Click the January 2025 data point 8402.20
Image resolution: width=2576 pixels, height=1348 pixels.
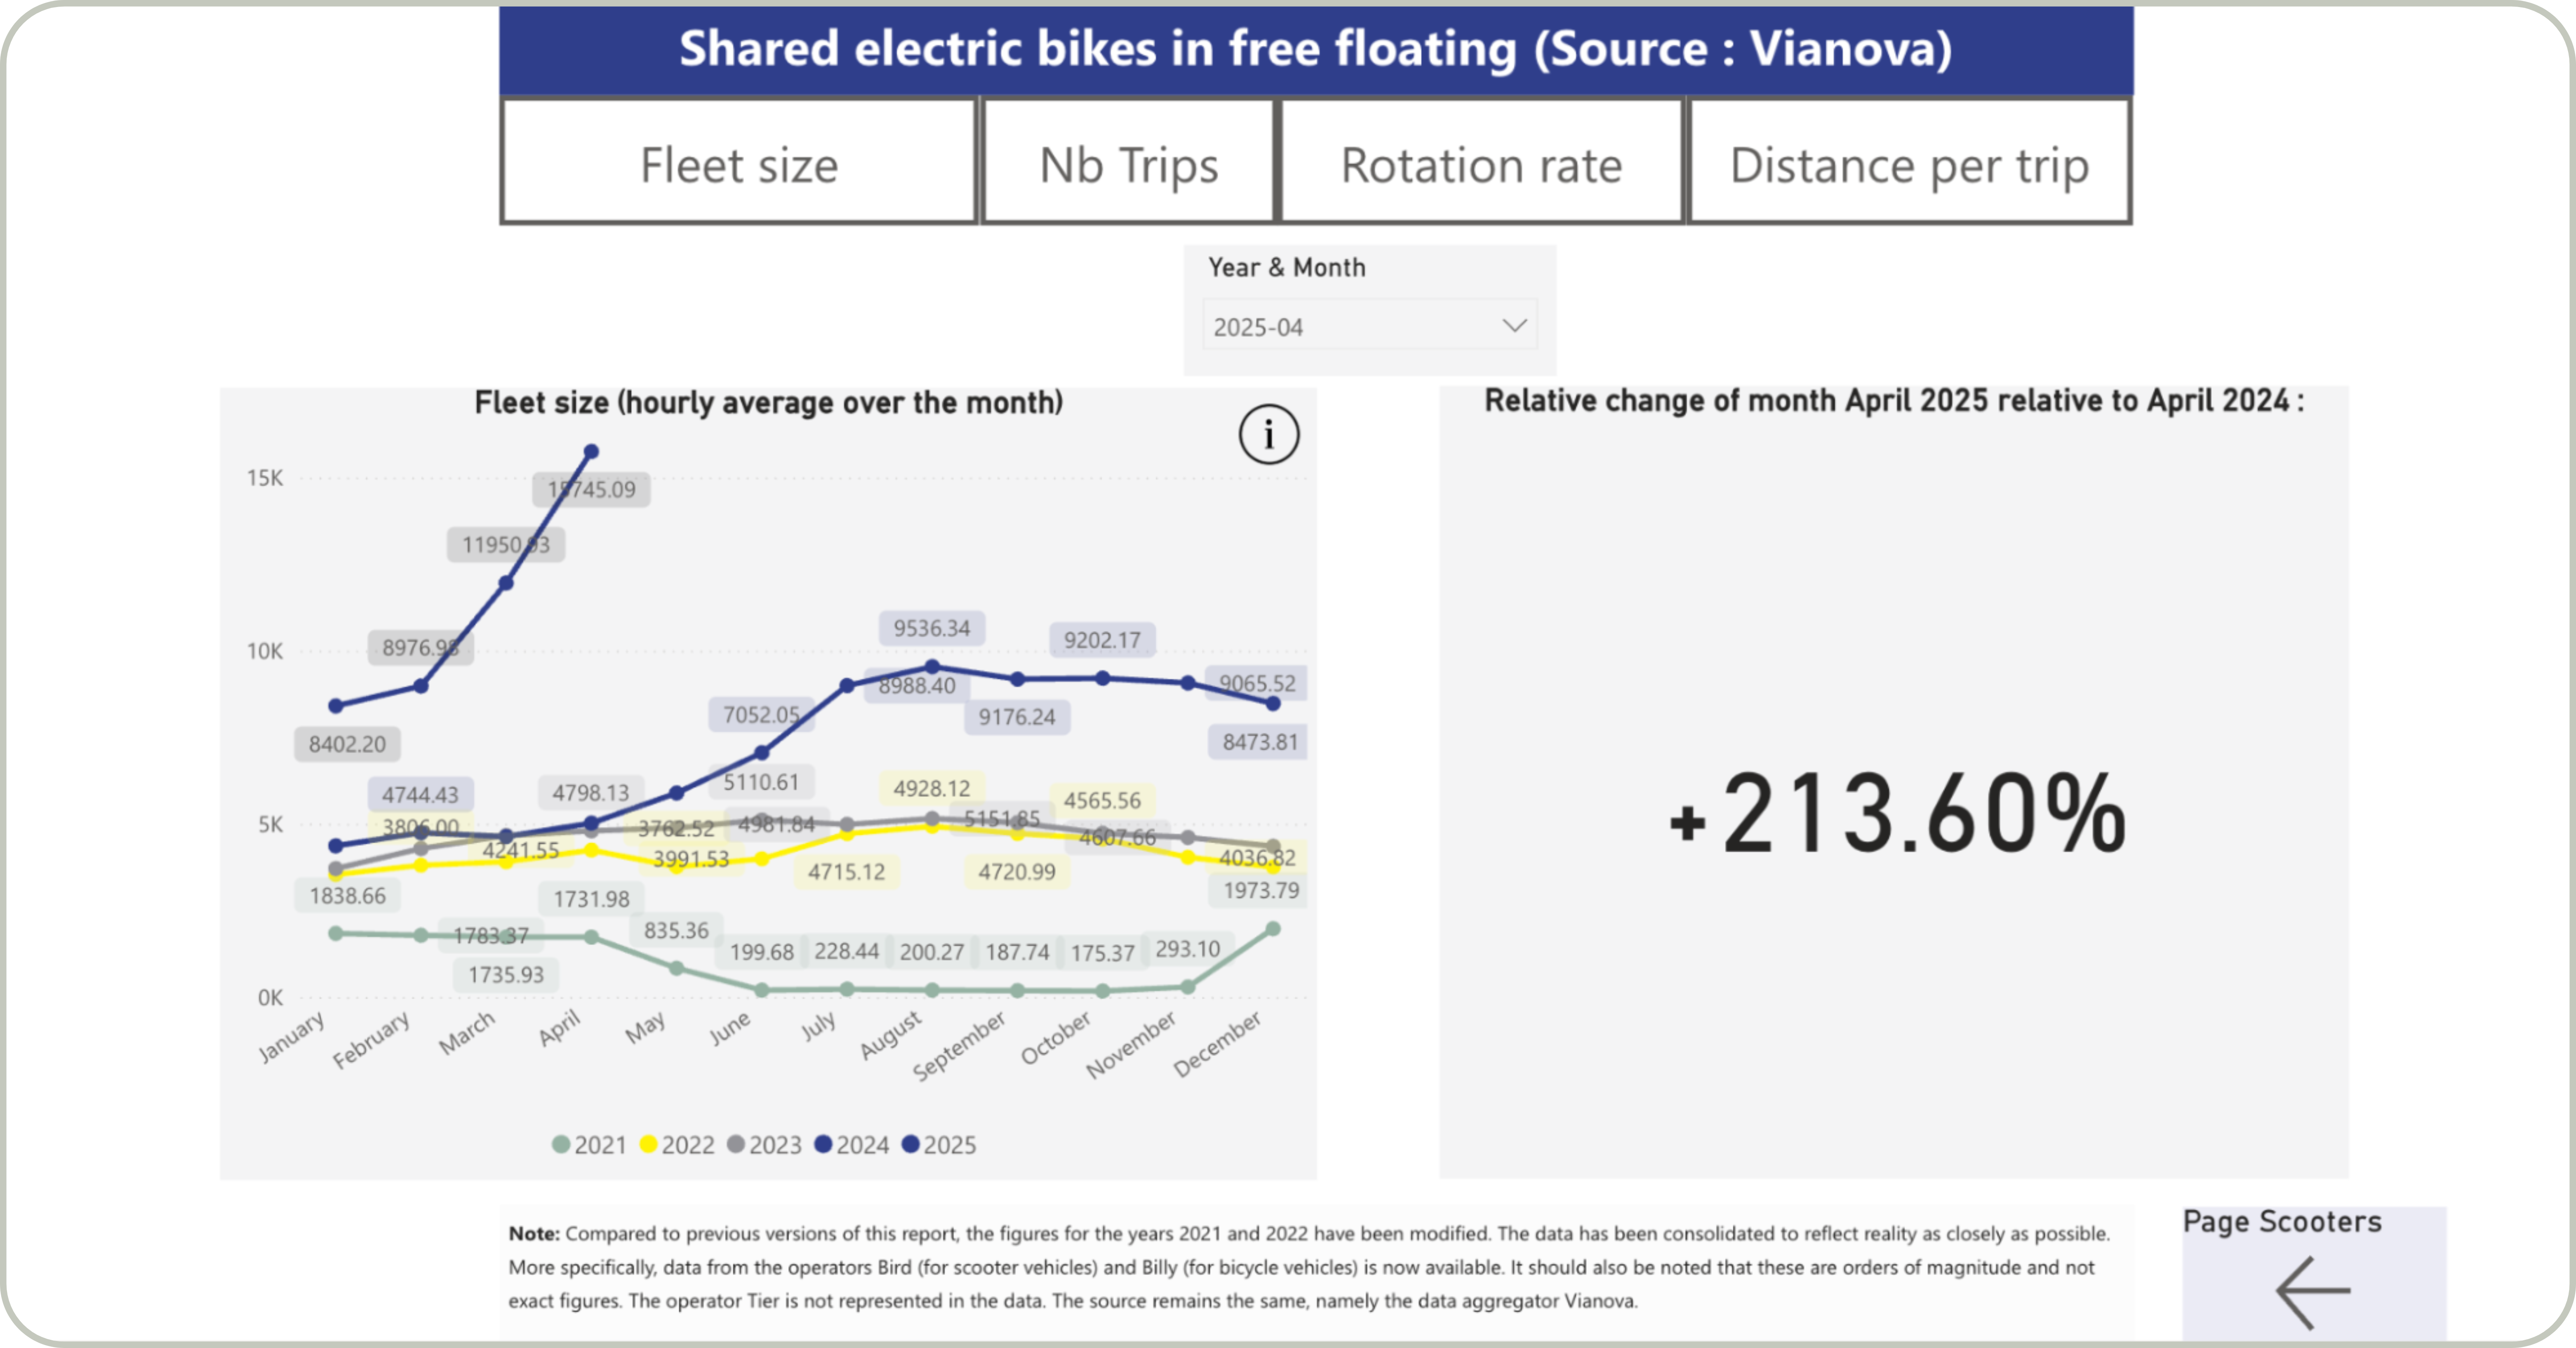[336, 706]
